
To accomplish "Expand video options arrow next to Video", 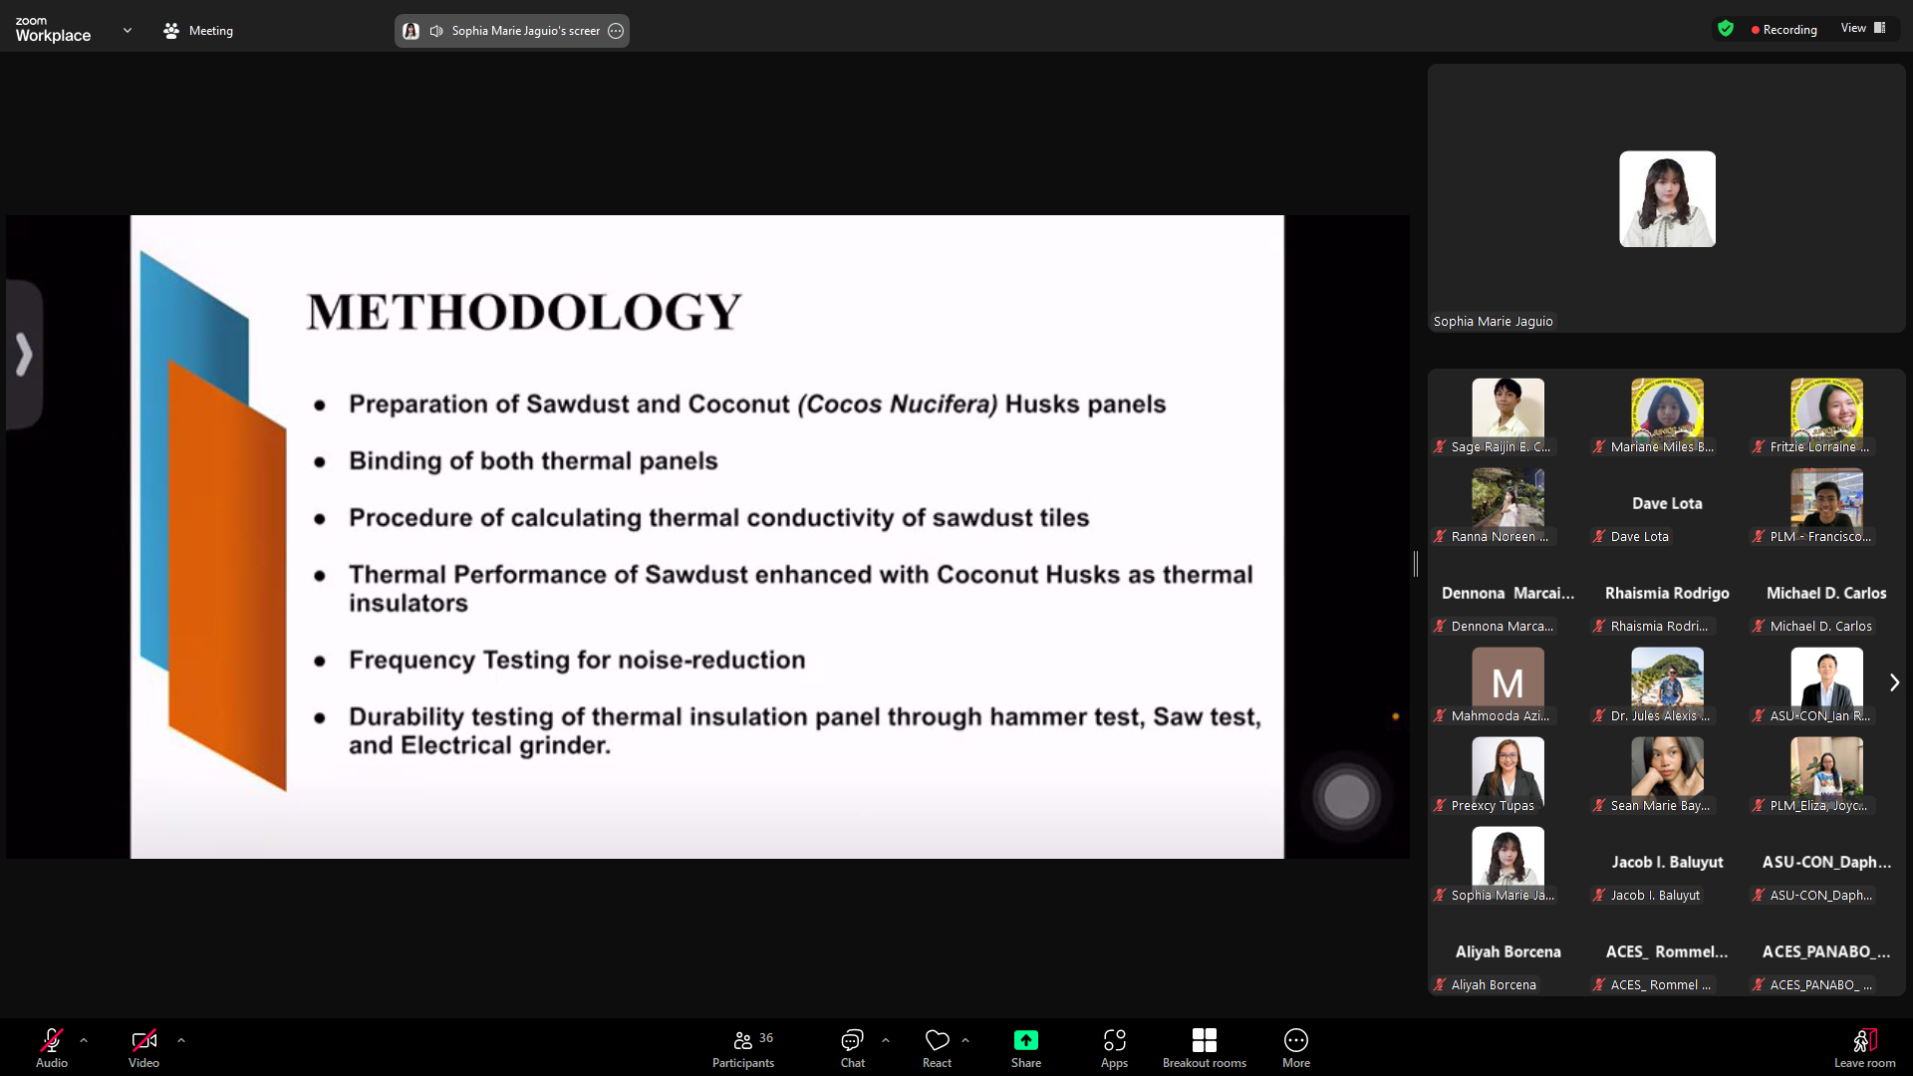I will pos(181,1040).
